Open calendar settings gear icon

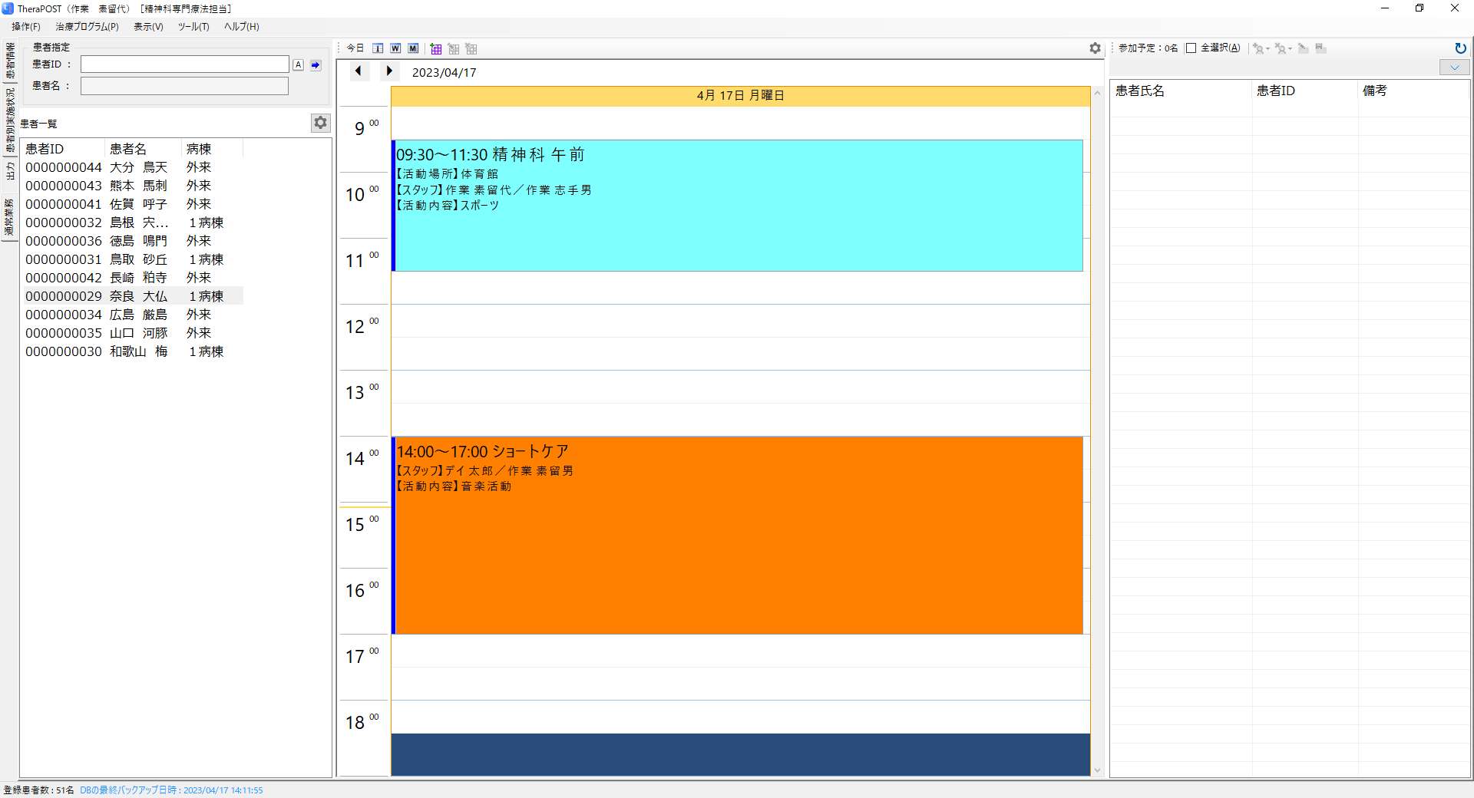1095,48
